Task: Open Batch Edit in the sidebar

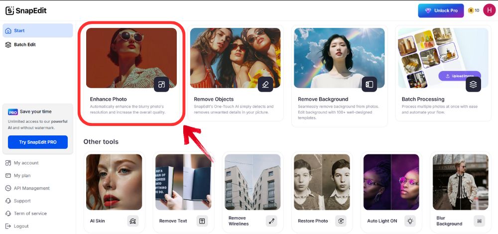Action: tap(24, 45)
